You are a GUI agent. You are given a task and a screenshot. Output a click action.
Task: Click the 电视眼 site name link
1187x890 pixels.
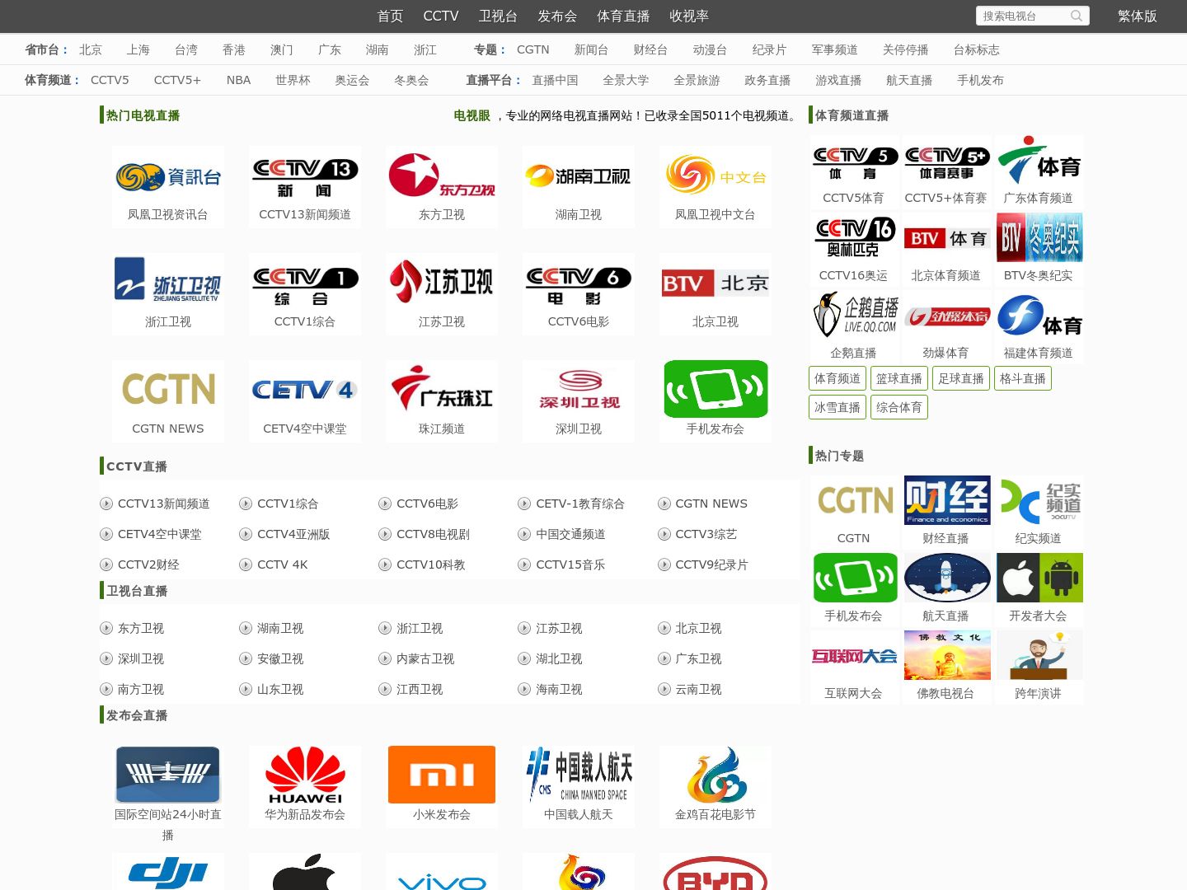[x=472, y=115]
